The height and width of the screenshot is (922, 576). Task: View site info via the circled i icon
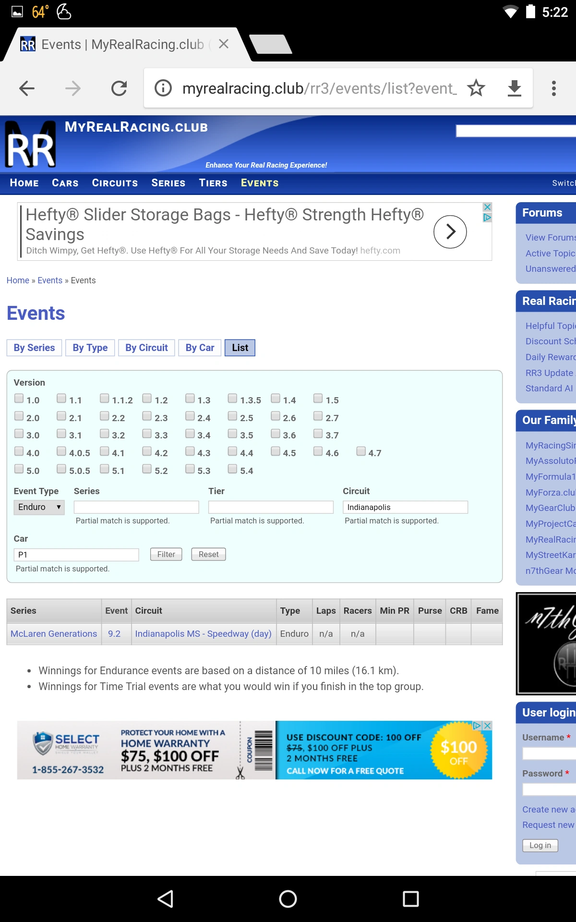(163, 88)
